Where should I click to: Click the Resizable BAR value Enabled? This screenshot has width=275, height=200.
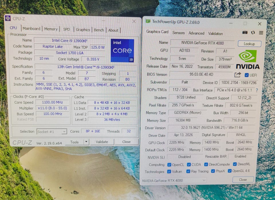coord(240,156)
